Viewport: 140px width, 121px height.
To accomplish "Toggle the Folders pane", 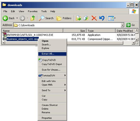I will 64,18.
